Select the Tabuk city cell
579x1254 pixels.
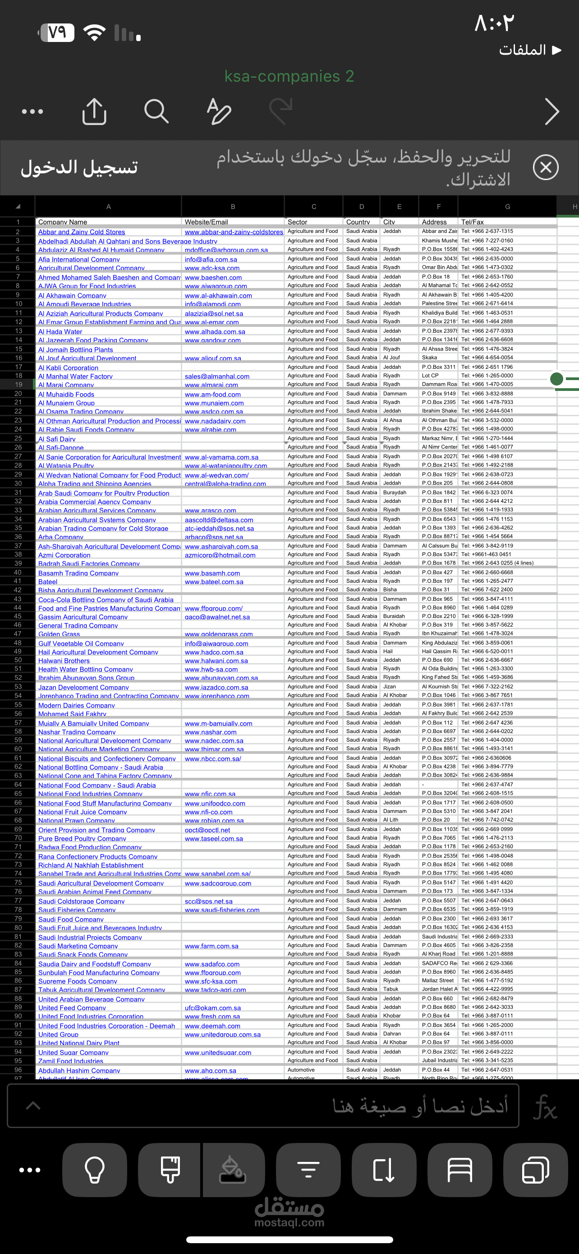[399, 989]
